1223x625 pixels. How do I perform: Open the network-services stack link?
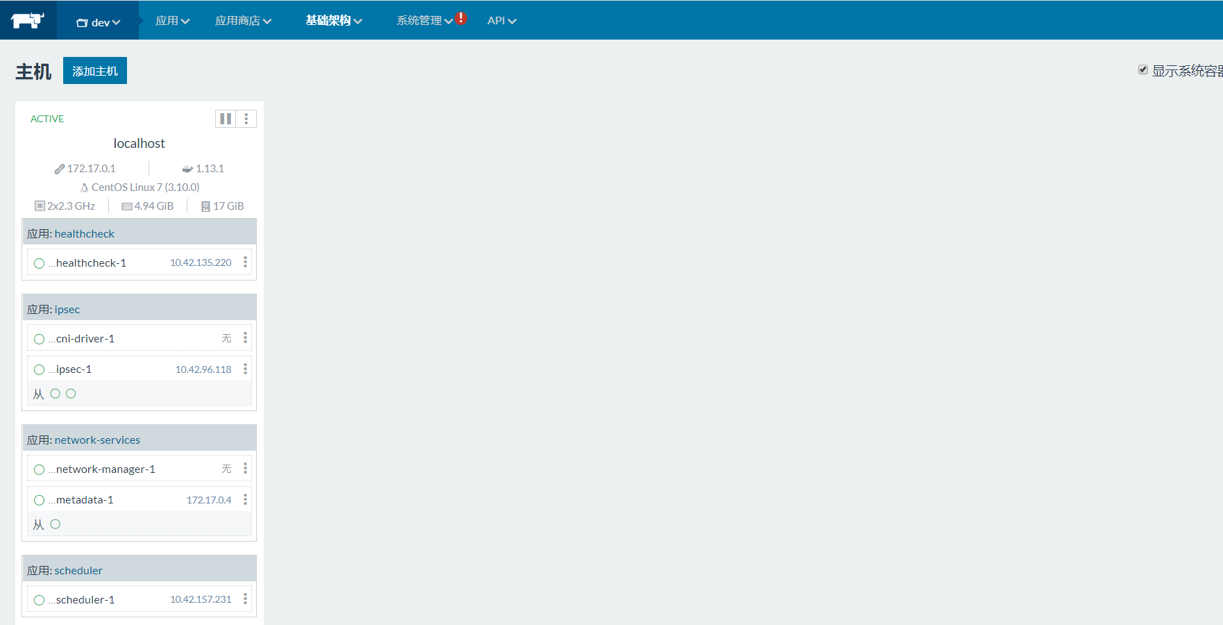97,440
